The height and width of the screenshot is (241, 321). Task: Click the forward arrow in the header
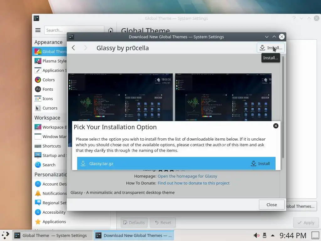(86, 48)
